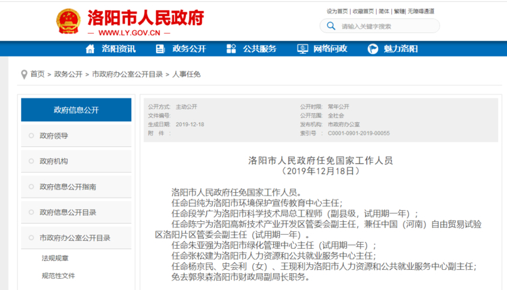Click the document icon beside 政务公开

[x=160, y=49]
